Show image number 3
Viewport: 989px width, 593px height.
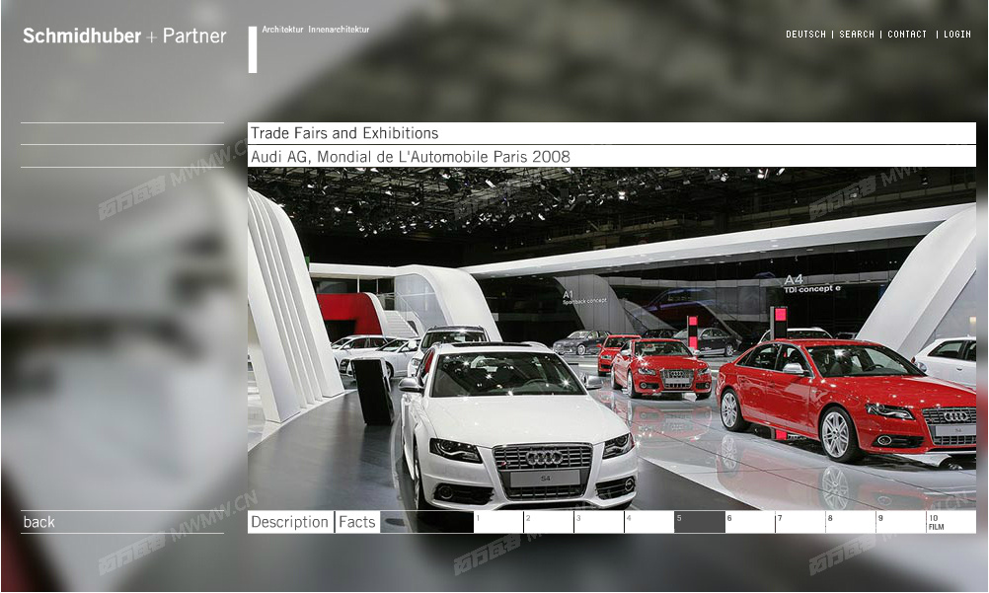click(x=599, y=522)
